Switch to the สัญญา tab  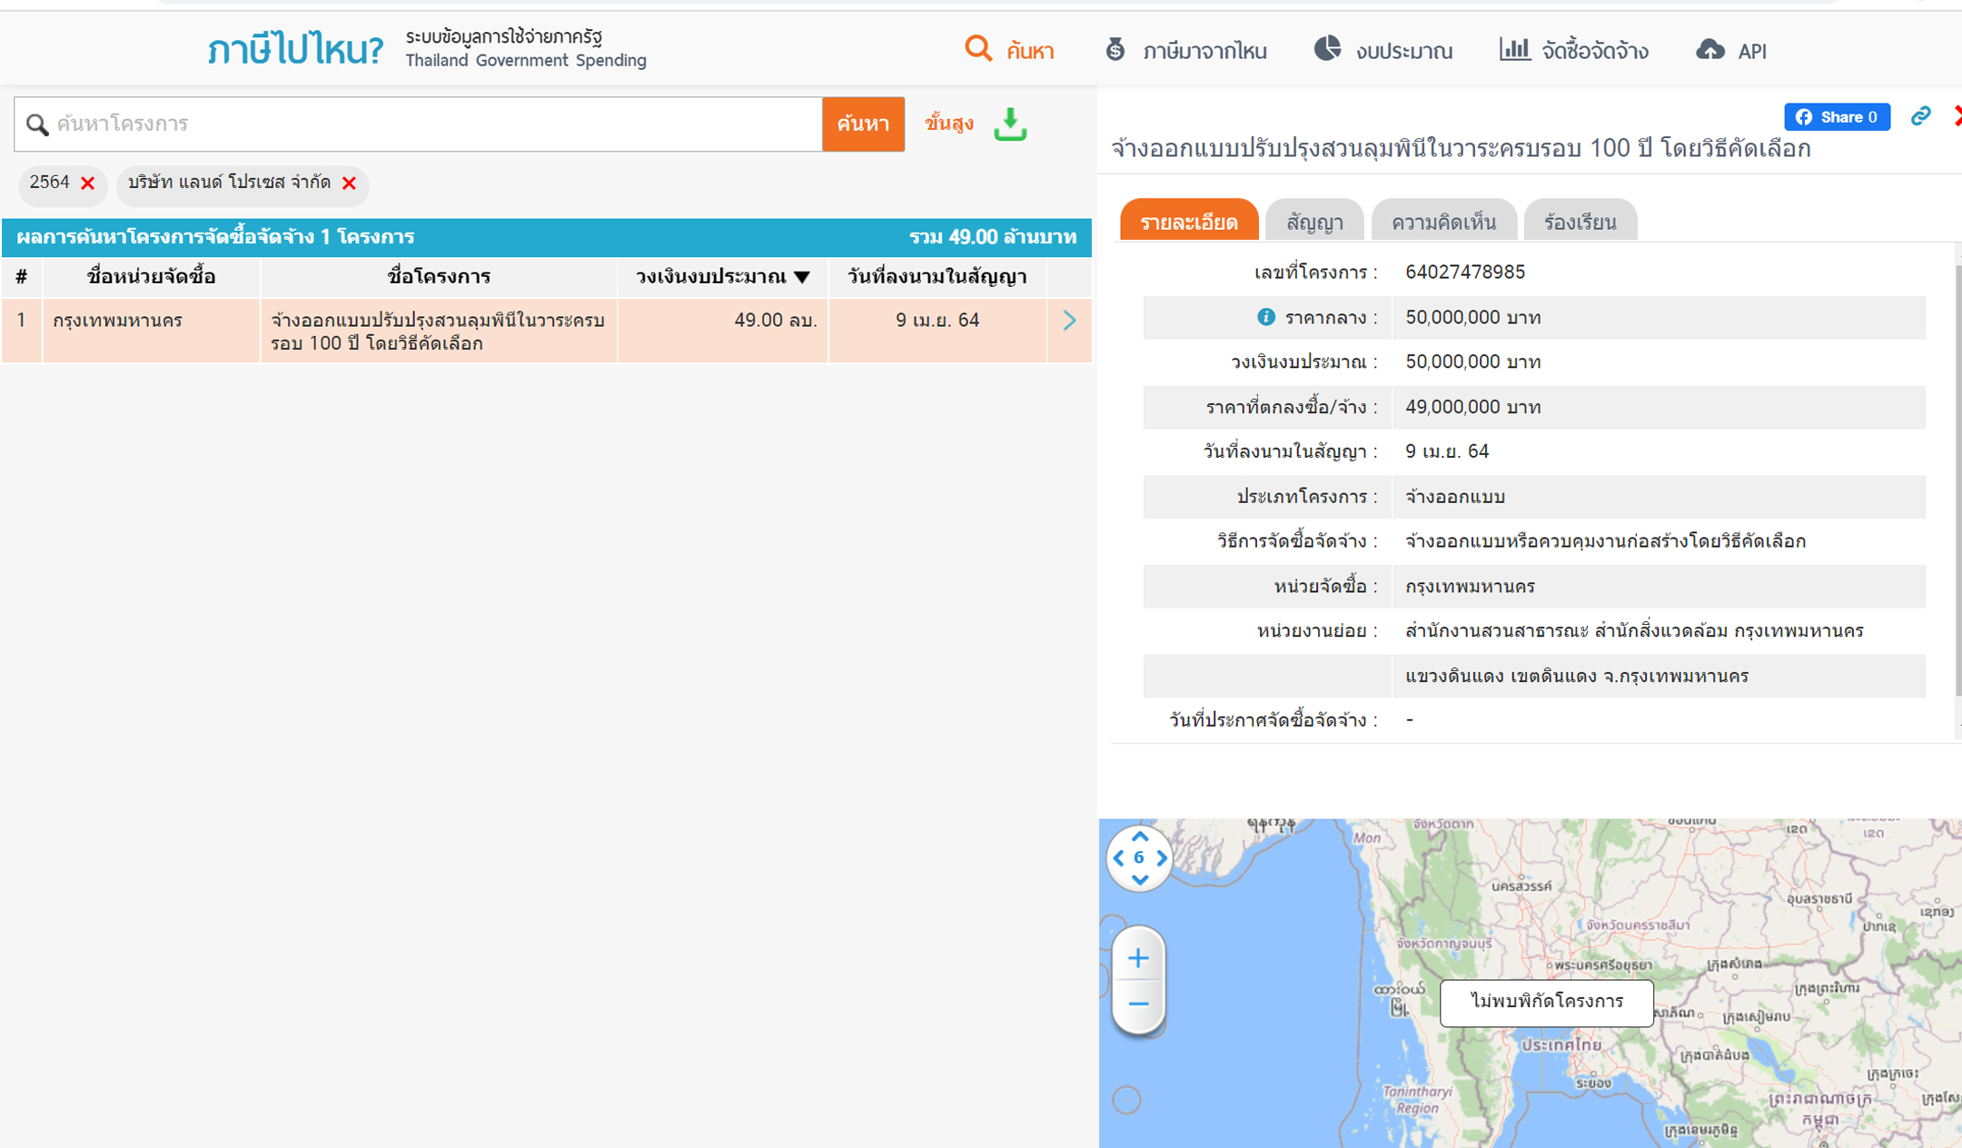(1314, 222)
